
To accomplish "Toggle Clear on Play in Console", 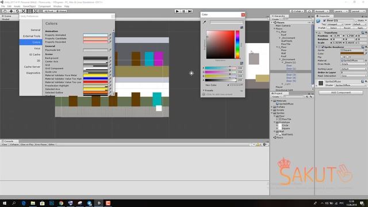I will [27, 144].
